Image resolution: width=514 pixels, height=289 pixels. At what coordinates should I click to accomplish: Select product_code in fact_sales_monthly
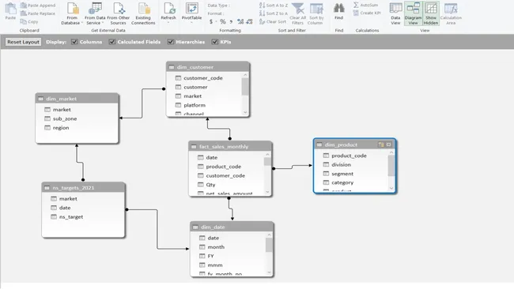click(224, 167)
